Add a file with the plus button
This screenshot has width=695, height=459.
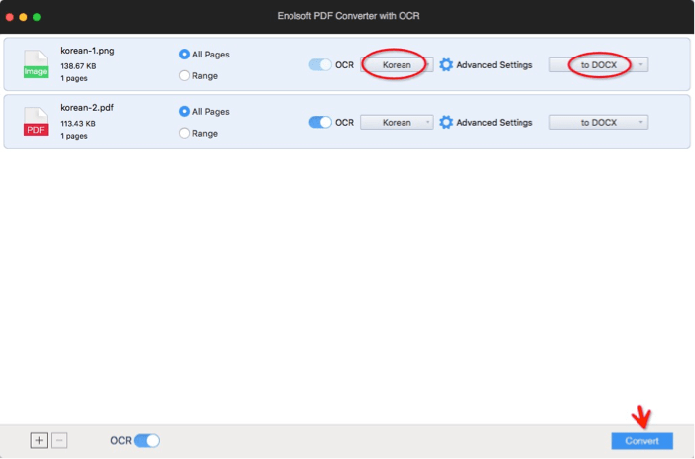[39, 440]
